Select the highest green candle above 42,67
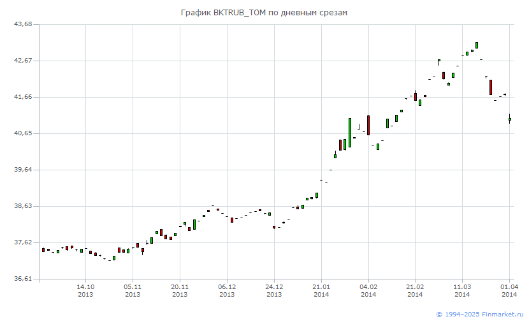 click(x=477, y=45)
